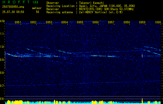Viewport: 163px width, 104px height.
Task: Click the meteor count 56
Action: point(38,12)
